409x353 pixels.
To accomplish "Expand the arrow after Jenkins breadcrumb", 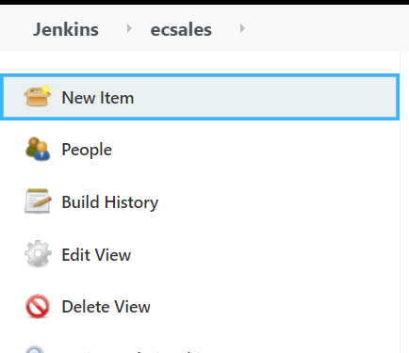I will pyautogui.click(x=129, y=28).
